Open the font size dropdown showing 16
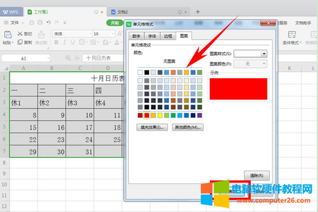Viewport: 318px width, 212px height. pos(113,34)
